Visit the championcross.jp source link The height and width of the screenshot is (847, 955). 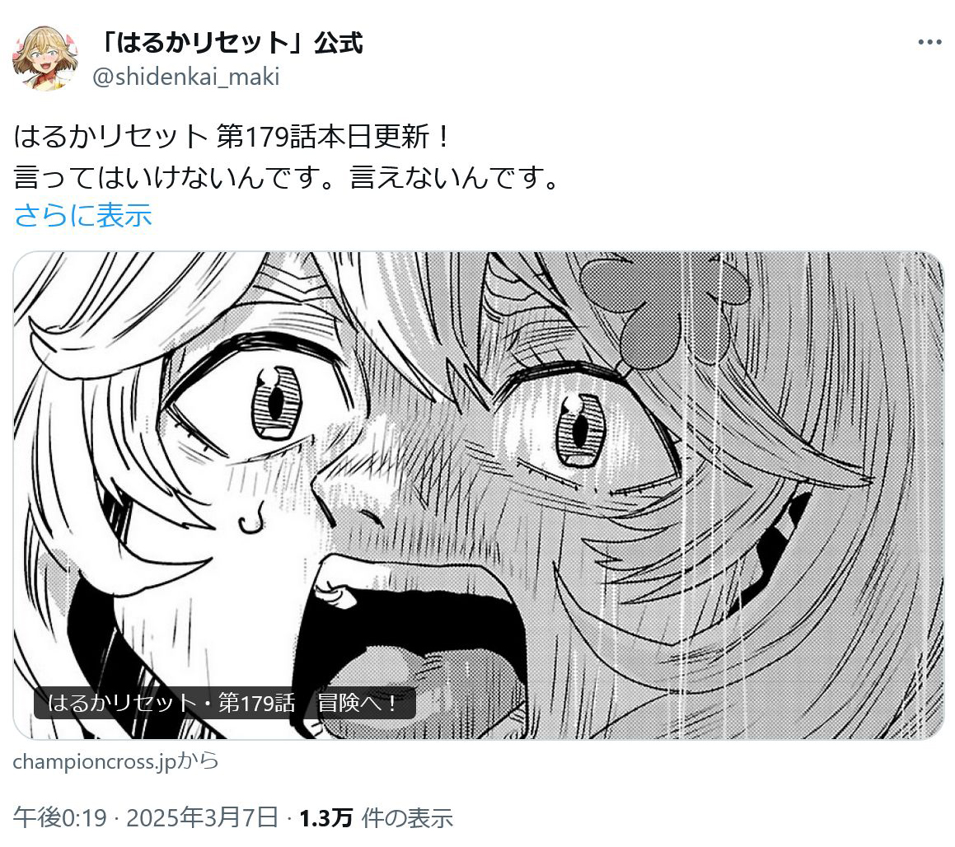tap(115, 761)
